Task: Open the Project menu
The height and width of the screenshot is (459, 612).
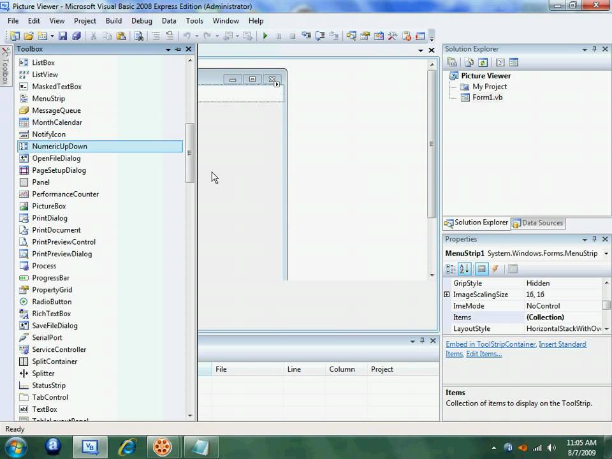Action: [x=85, y=21]
